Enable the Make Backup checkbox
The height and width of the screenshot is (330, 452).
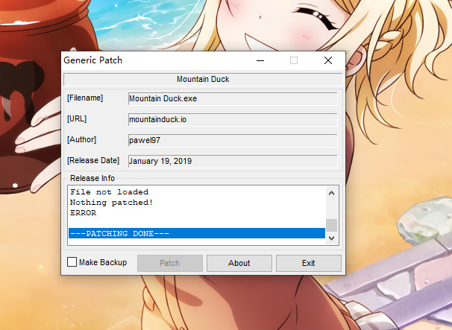[x=72, y=262]
